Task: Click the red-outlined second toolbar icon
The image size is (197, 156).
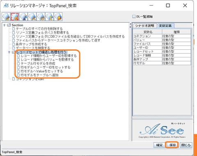Action: click(x=15, y=17)
